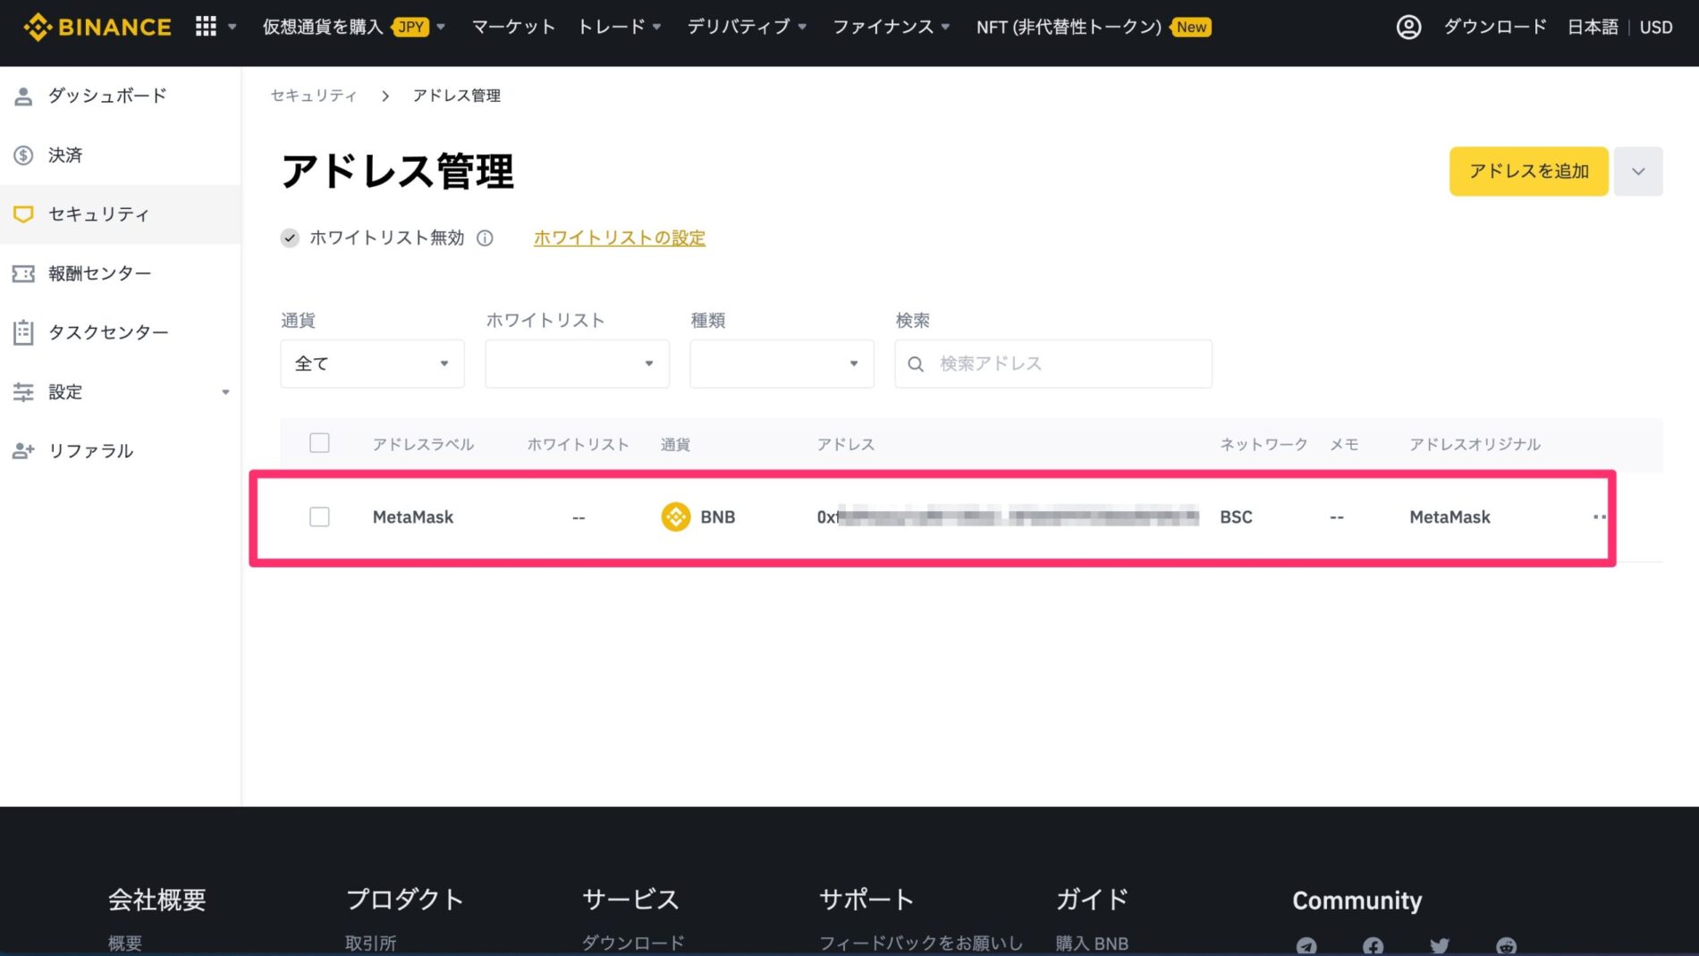The width and height of the screenshot is (1699, 956).
Task: Expand the arrow beside the apps grid
Action: pos(232,27)
